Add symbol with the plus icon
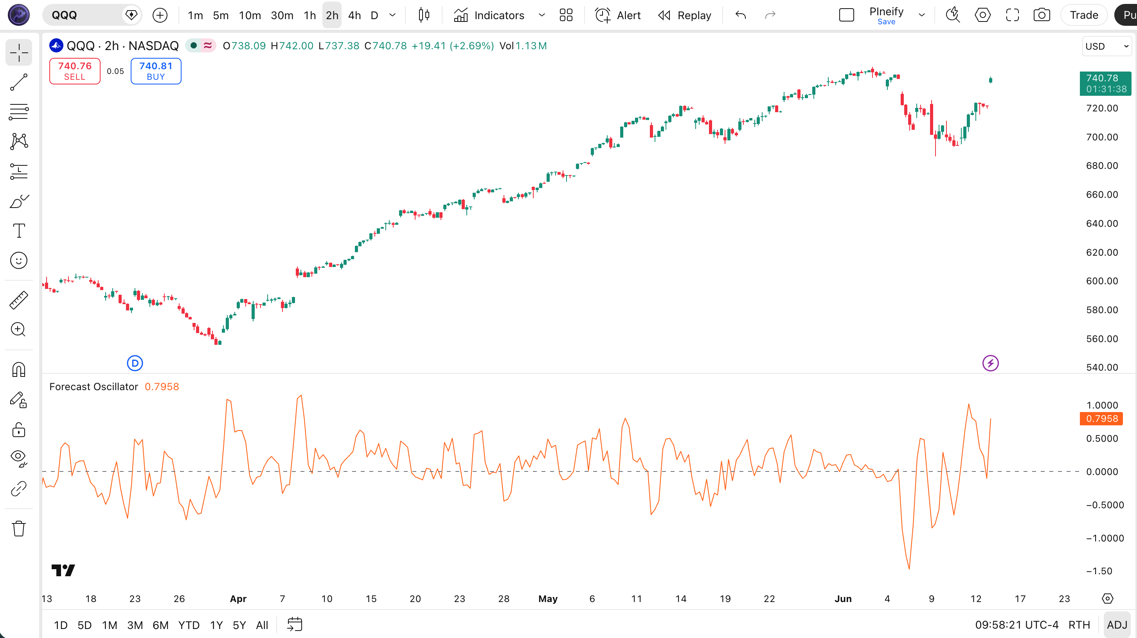The height and width of the screenshot is (638, 1137). pyautogui.click(x=160, y=15)
